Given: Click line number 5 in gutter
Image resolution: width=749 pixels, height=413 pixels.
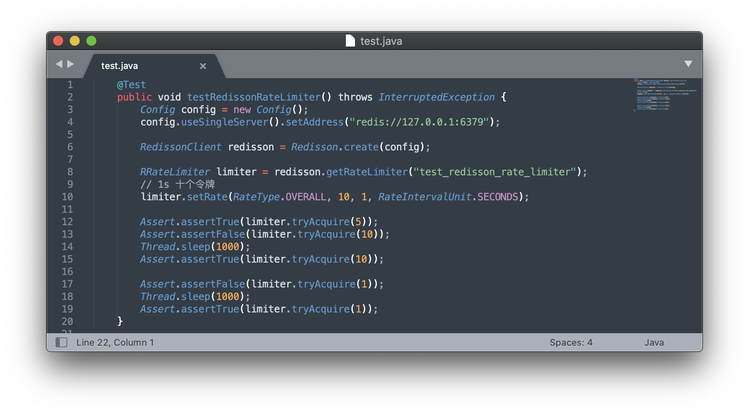Looking at the screenshot, I should 70,135.
